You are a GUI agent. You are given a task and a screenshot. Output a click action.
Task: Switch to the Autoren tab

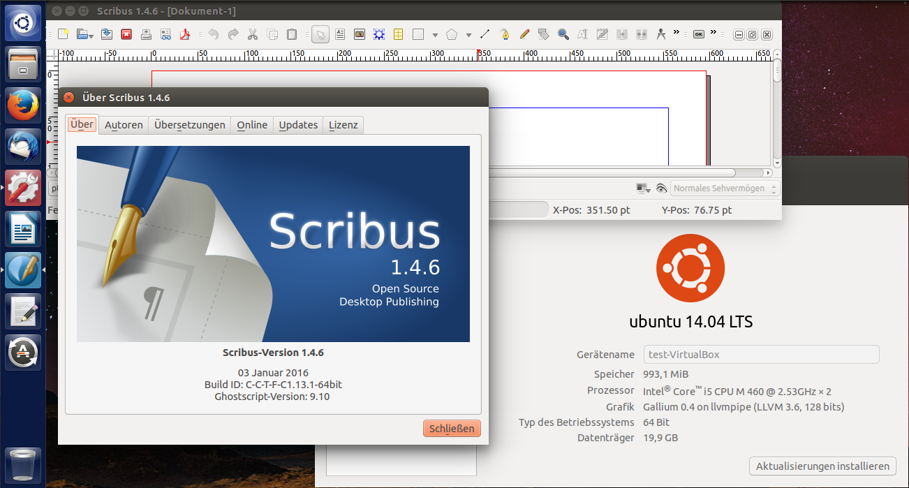[124, 125]
